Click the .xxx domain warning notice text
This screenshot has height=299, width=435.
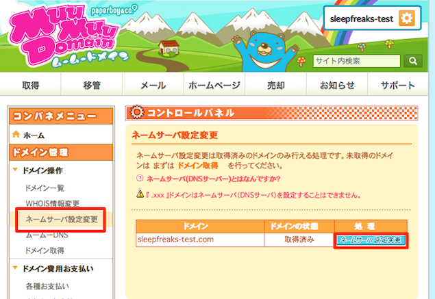tap(253, 195)
